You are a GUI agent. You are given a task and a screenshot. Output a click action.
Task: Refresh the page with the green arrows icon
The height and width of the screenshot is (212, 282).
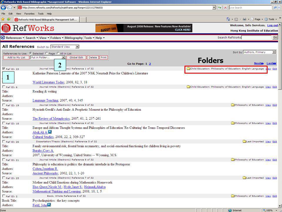[220, 8]
